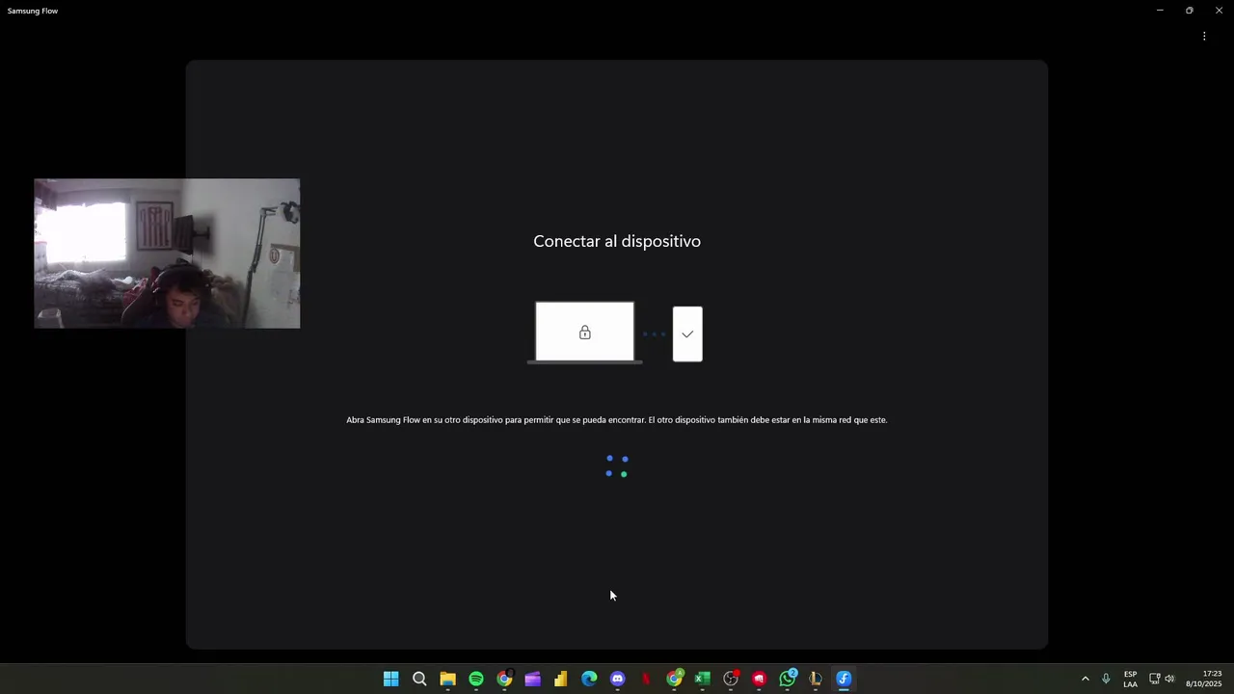Open the Windows Start menu

point(391,679)
